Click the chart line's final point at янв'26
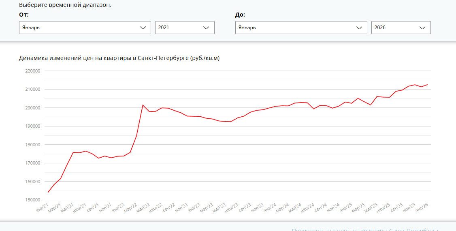The width and height of the screenshot is (456, 231). point(428,84)
